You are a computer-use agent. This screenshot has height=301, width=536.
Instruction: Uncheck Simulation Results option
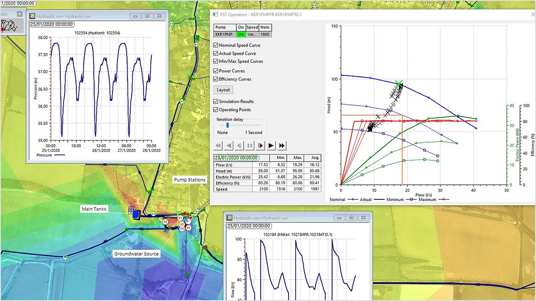tap(216, 102)
